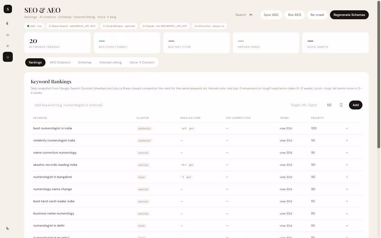Click the AEO Cited (Today) stat card
Screen dimensions: 381x238
pyautogui.click(x=127, y=43)
